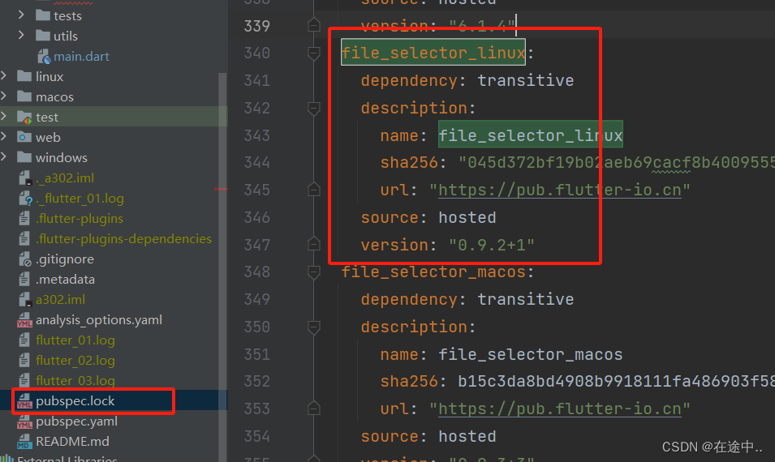Expand the macos folder chevron

(x=3, y=96)
